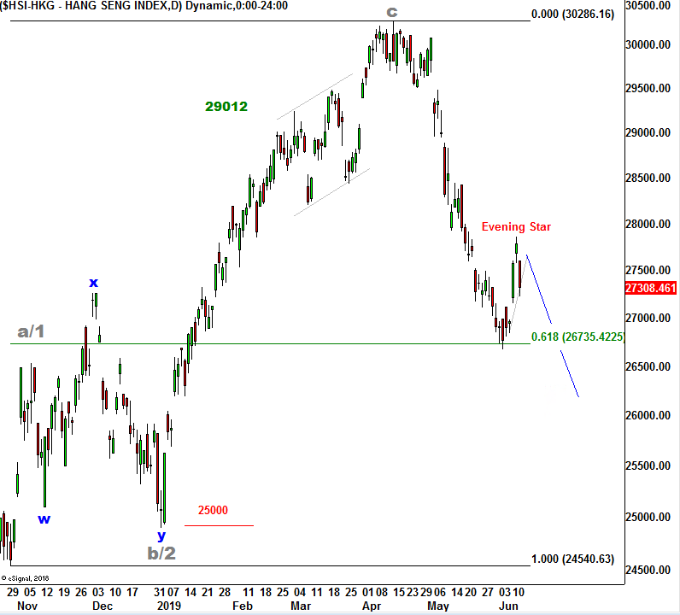
Task: Click the 25500.00 price axis label
Action: pyautogui.click(x=651, y=466)
